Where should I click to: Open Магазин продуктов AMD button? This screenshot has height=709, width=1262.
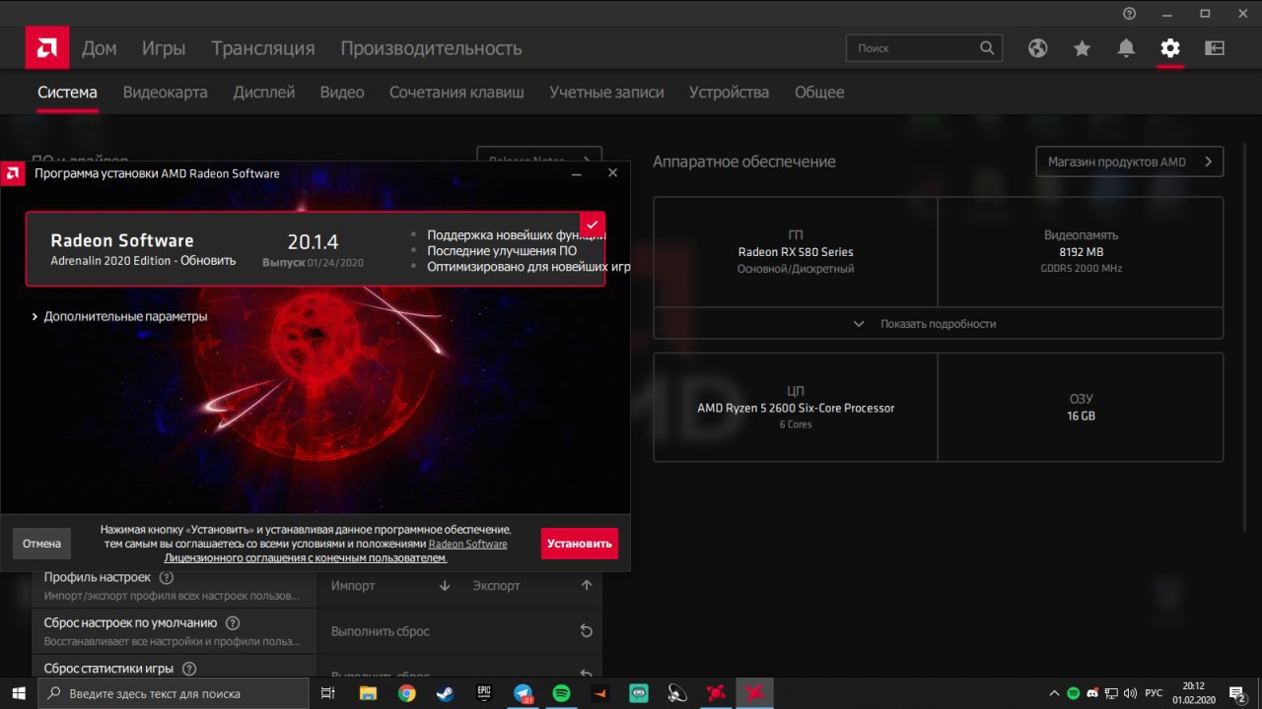pos(1129,161)
